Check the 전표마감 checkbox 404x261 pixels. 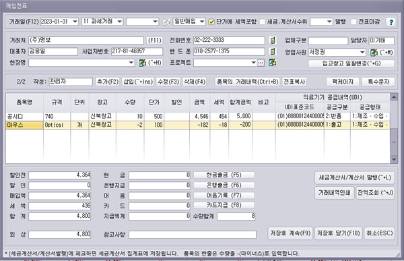[x=353, y=22]
